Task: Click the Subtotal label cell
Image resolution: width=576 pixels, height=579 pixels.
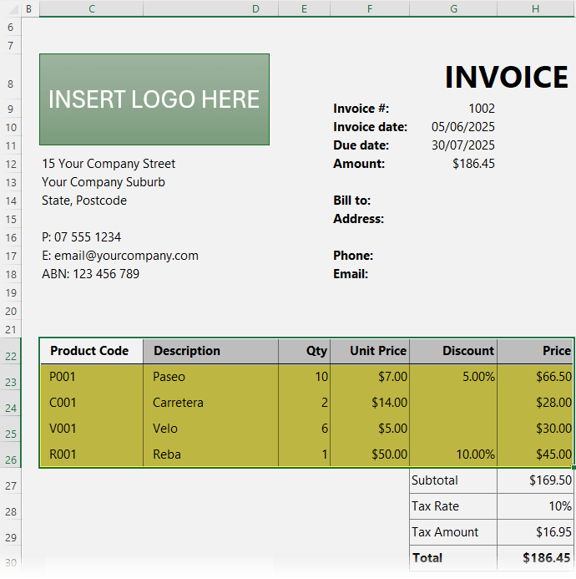Action: click(453, 480)
